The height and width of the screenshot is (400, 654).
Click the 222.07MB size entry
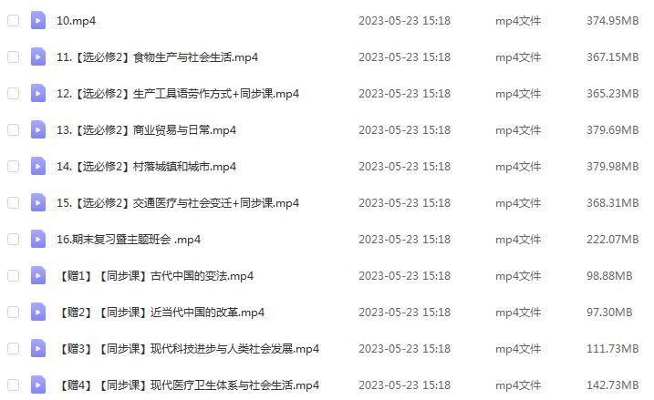612,239
